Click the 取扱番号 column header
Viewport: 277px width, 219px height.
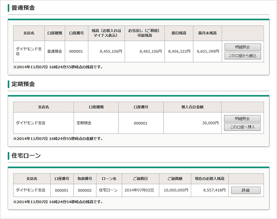click(85, 179)
